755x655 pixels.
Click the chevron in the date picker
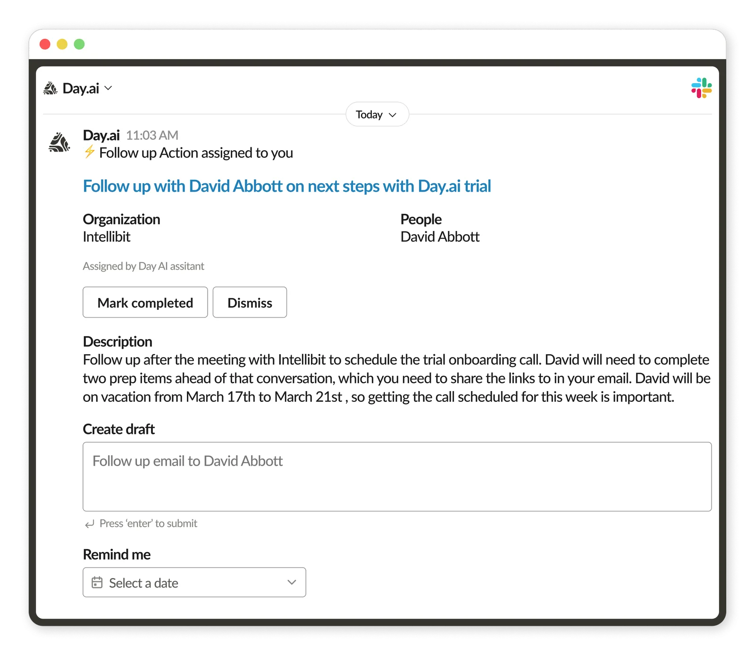click(292, 582)
